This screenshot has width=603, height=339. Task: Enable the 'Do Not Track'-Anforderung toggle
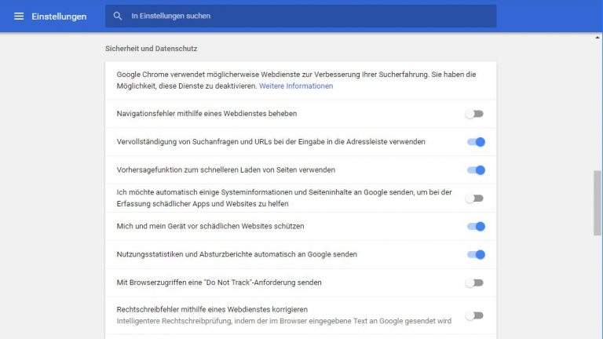click(x=474, y=282)
